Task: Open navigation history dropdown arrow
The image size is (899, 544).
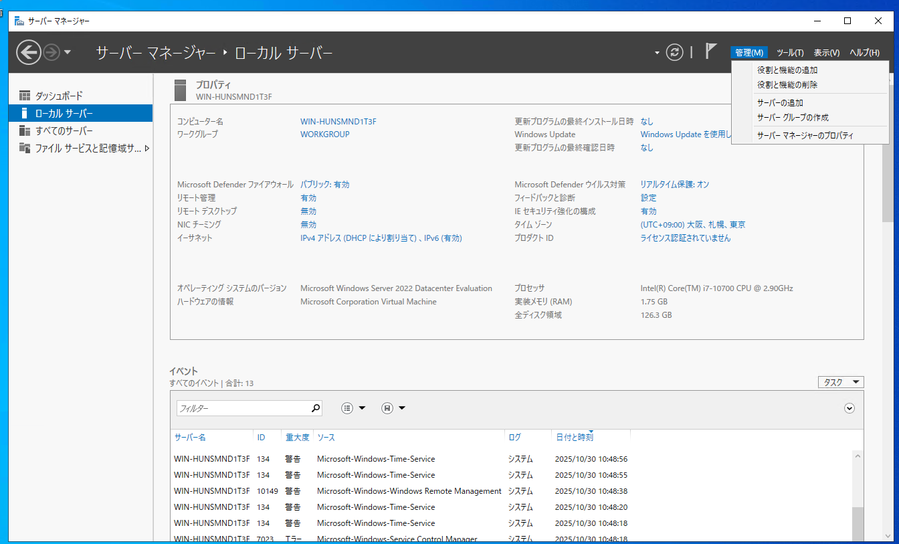Action: 68,52
